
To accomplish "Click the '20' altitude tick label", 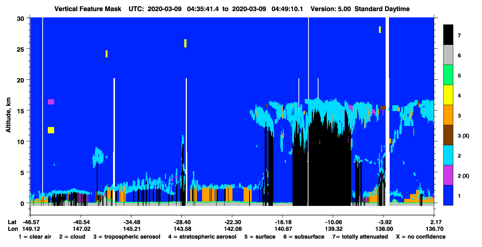I will coord(20,80).
